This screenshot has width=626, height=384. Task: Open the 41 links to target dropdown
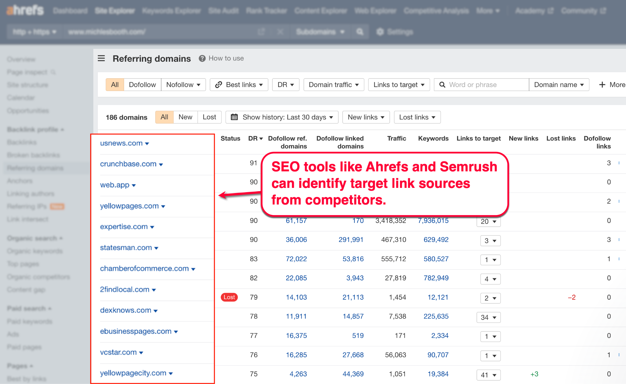click(488, 375)
